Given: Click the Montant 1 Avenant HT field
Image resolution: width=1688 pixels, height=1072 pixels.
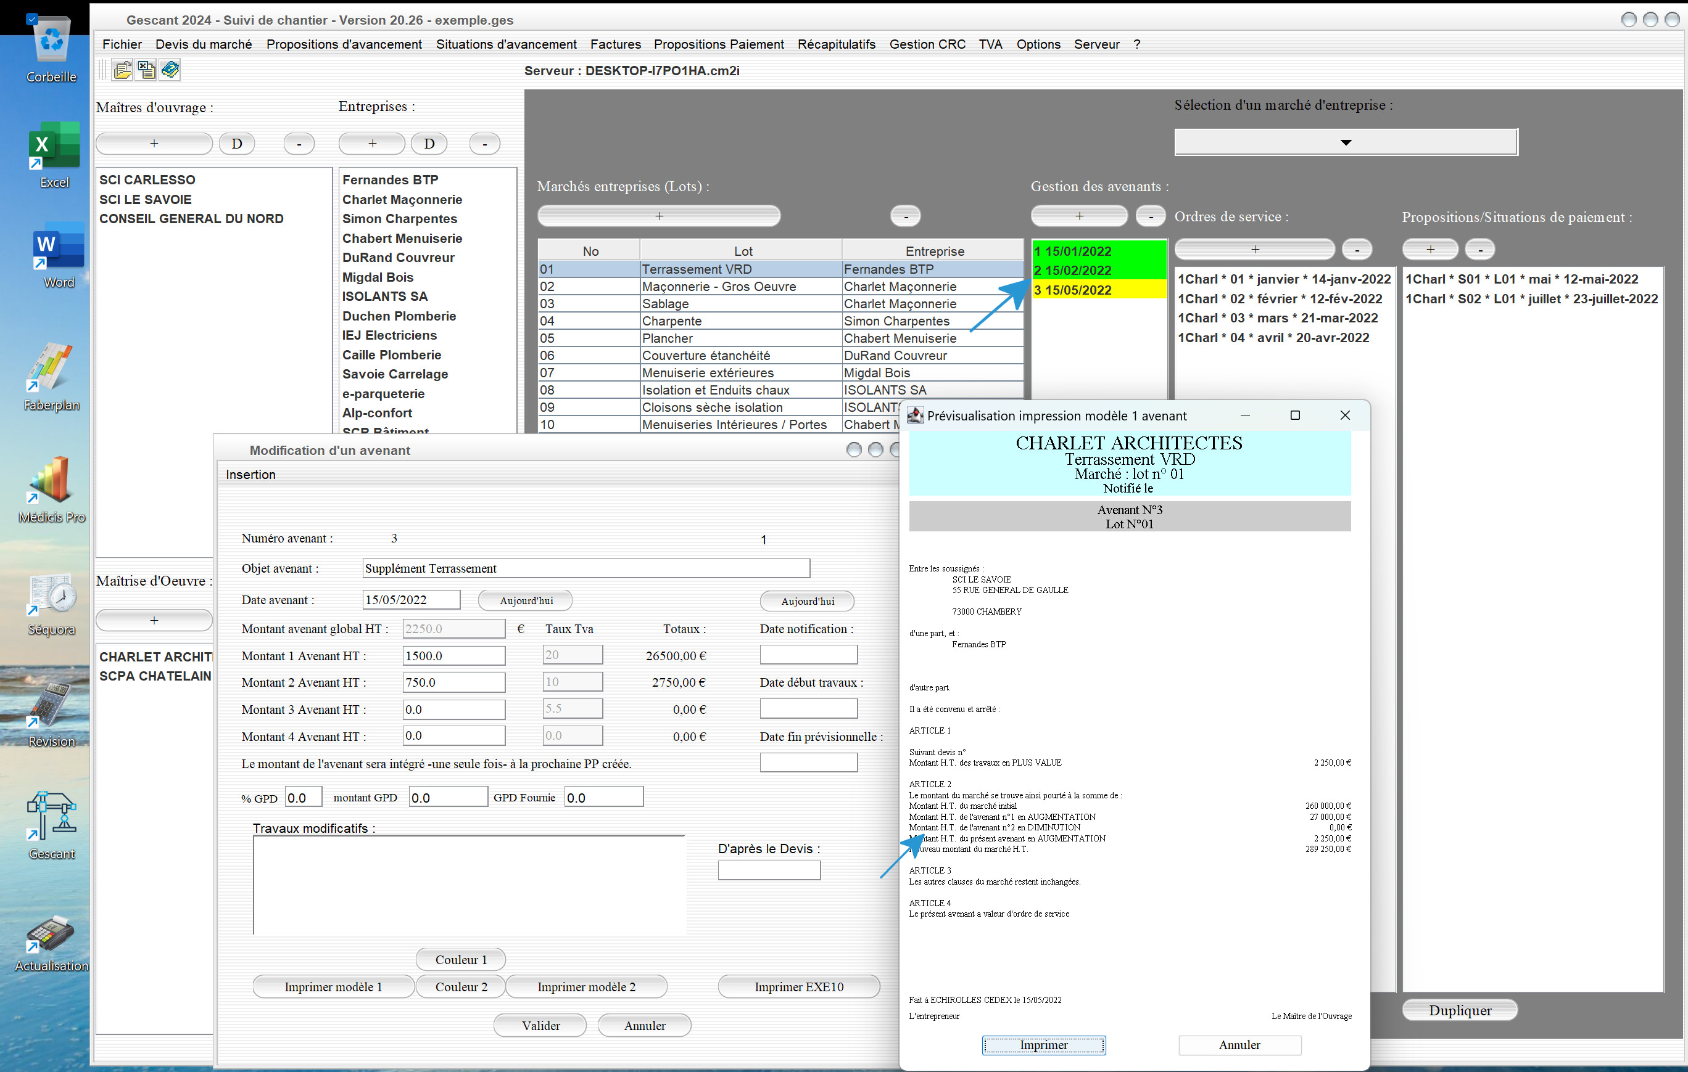Looking at the screenshot, I should coord(453,655).
